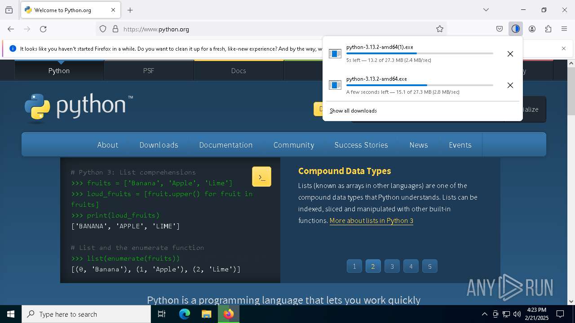This screenshot has width=575, height=323.
Task: Show all downloads
Action: click(x=353, y=111)
